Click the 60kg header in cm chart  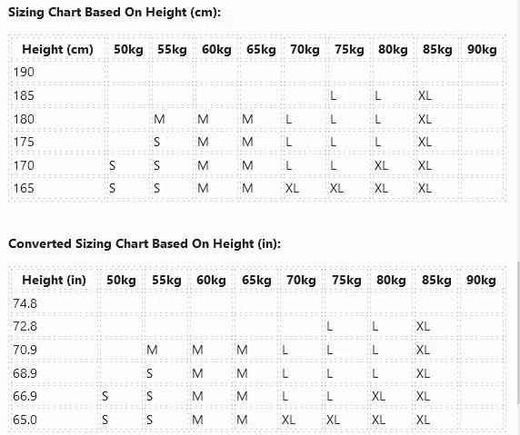[x=216, y=49]
